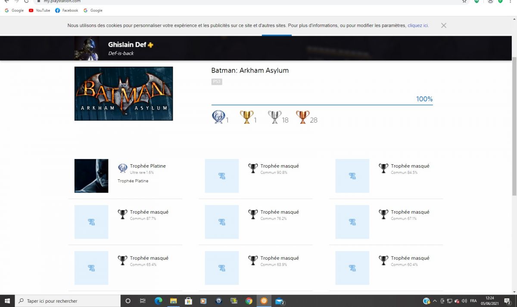
Task: Open Task View on the taskbar
Action: [143, 301]
